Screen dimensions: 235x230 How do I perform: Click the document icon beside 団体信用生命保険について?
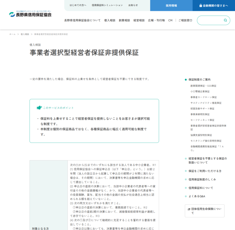point(189,209)
